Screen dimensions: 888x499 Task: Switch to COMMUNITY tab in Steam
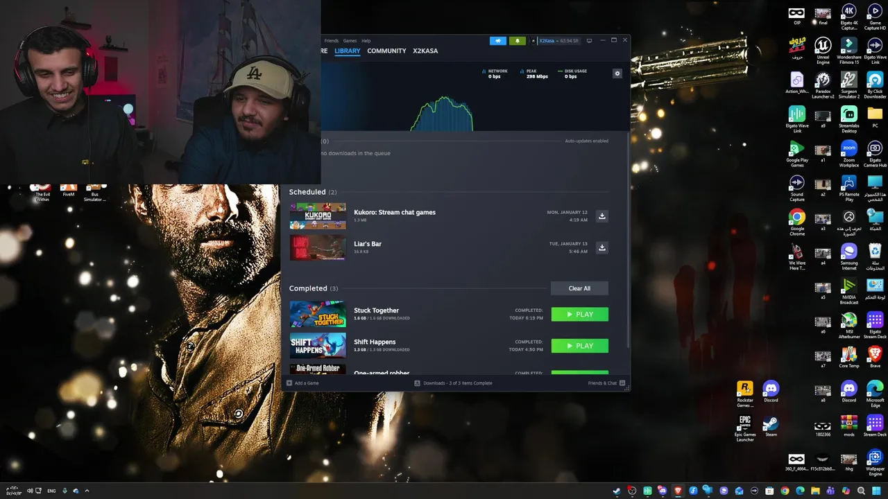coord(386,51)
